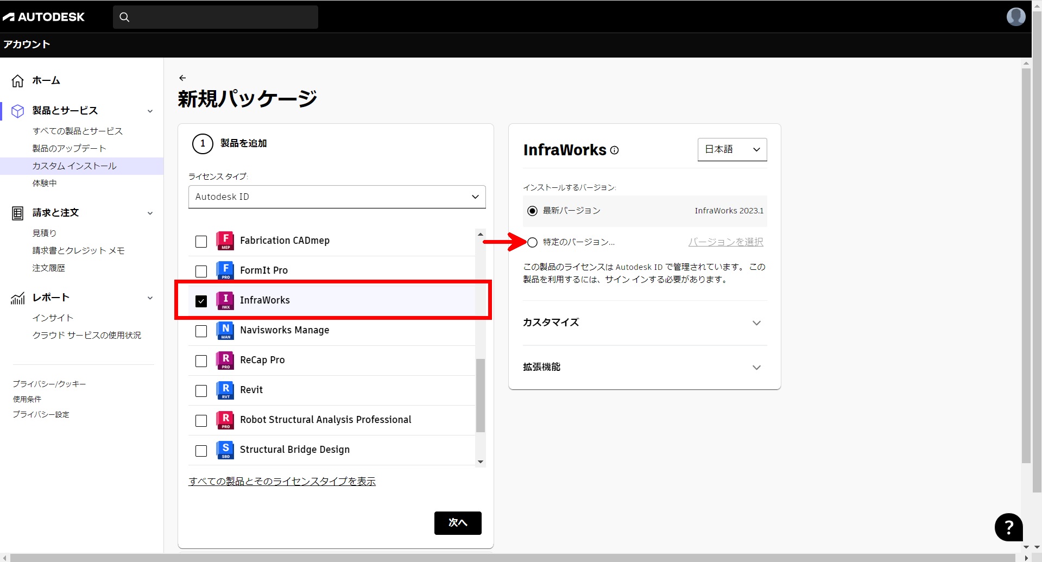Open 注文履歴 in sidebar
This screenshot has width=1042, height=562.
click(x=49, y=268)
